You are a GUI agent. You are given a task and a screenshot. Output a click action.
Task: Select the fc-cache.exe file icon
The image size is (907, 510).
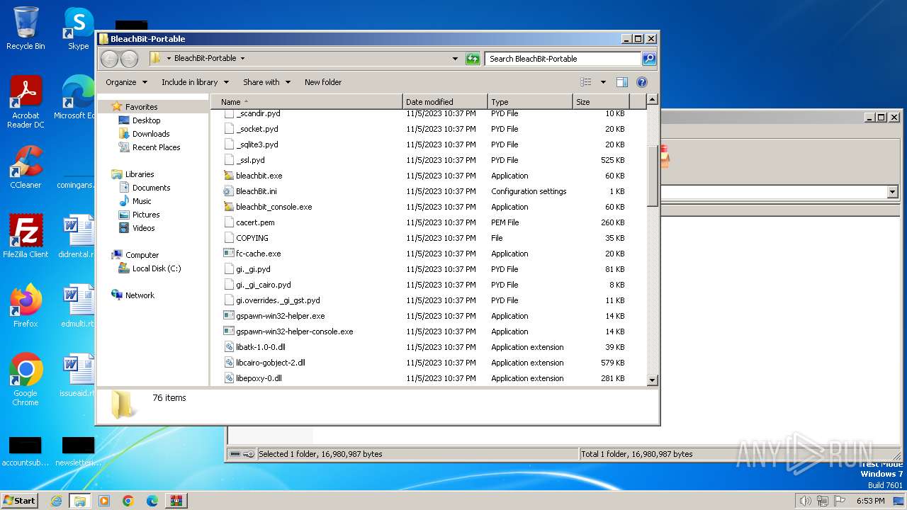point(228,254)
